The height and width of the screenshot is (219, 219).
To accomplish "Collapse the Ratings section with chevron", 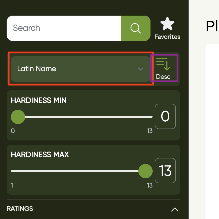I will click(x=175, y=209).
